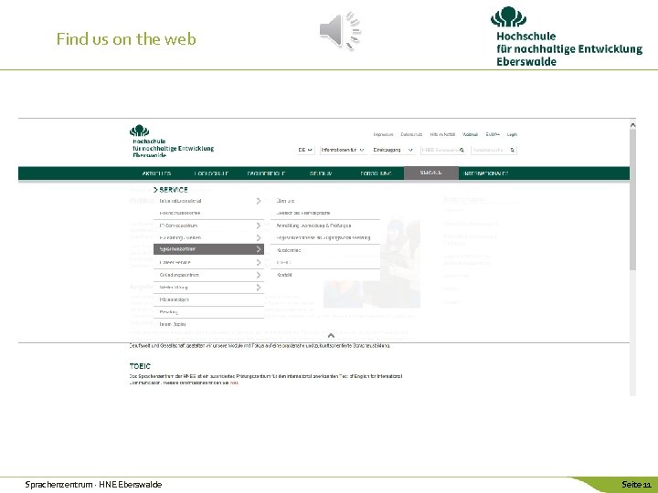Viewport: 658px width, 493px height.
Task: Click the collapse menu up-arrow at bottom
Action: (x=331, y=335)
